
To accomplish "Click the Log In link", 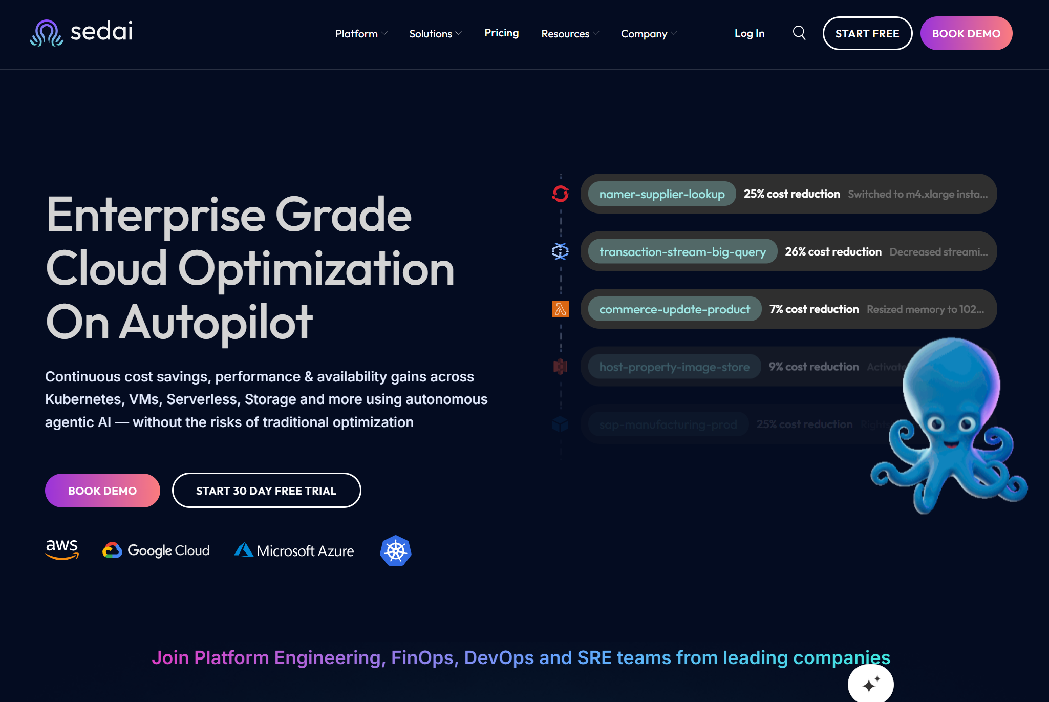I will [x=749, y=33].
